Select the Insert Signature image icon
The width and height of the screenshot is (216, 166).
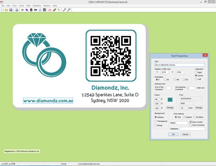pos(40,10)
